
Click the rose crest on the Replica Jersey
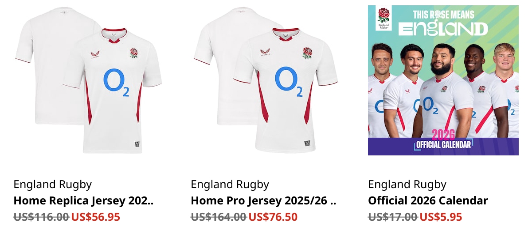pos(134,53)
